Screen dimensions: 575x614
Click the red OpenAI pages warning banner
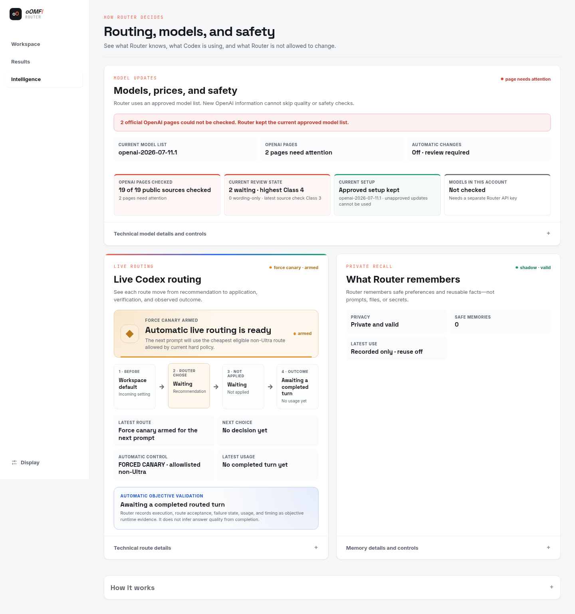point(332,123)
